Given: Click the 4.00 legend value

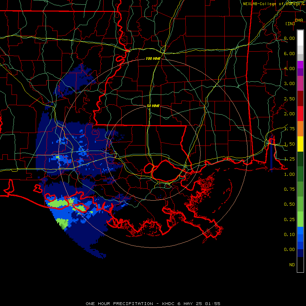Looking at the screenshot, I should 289,68.
